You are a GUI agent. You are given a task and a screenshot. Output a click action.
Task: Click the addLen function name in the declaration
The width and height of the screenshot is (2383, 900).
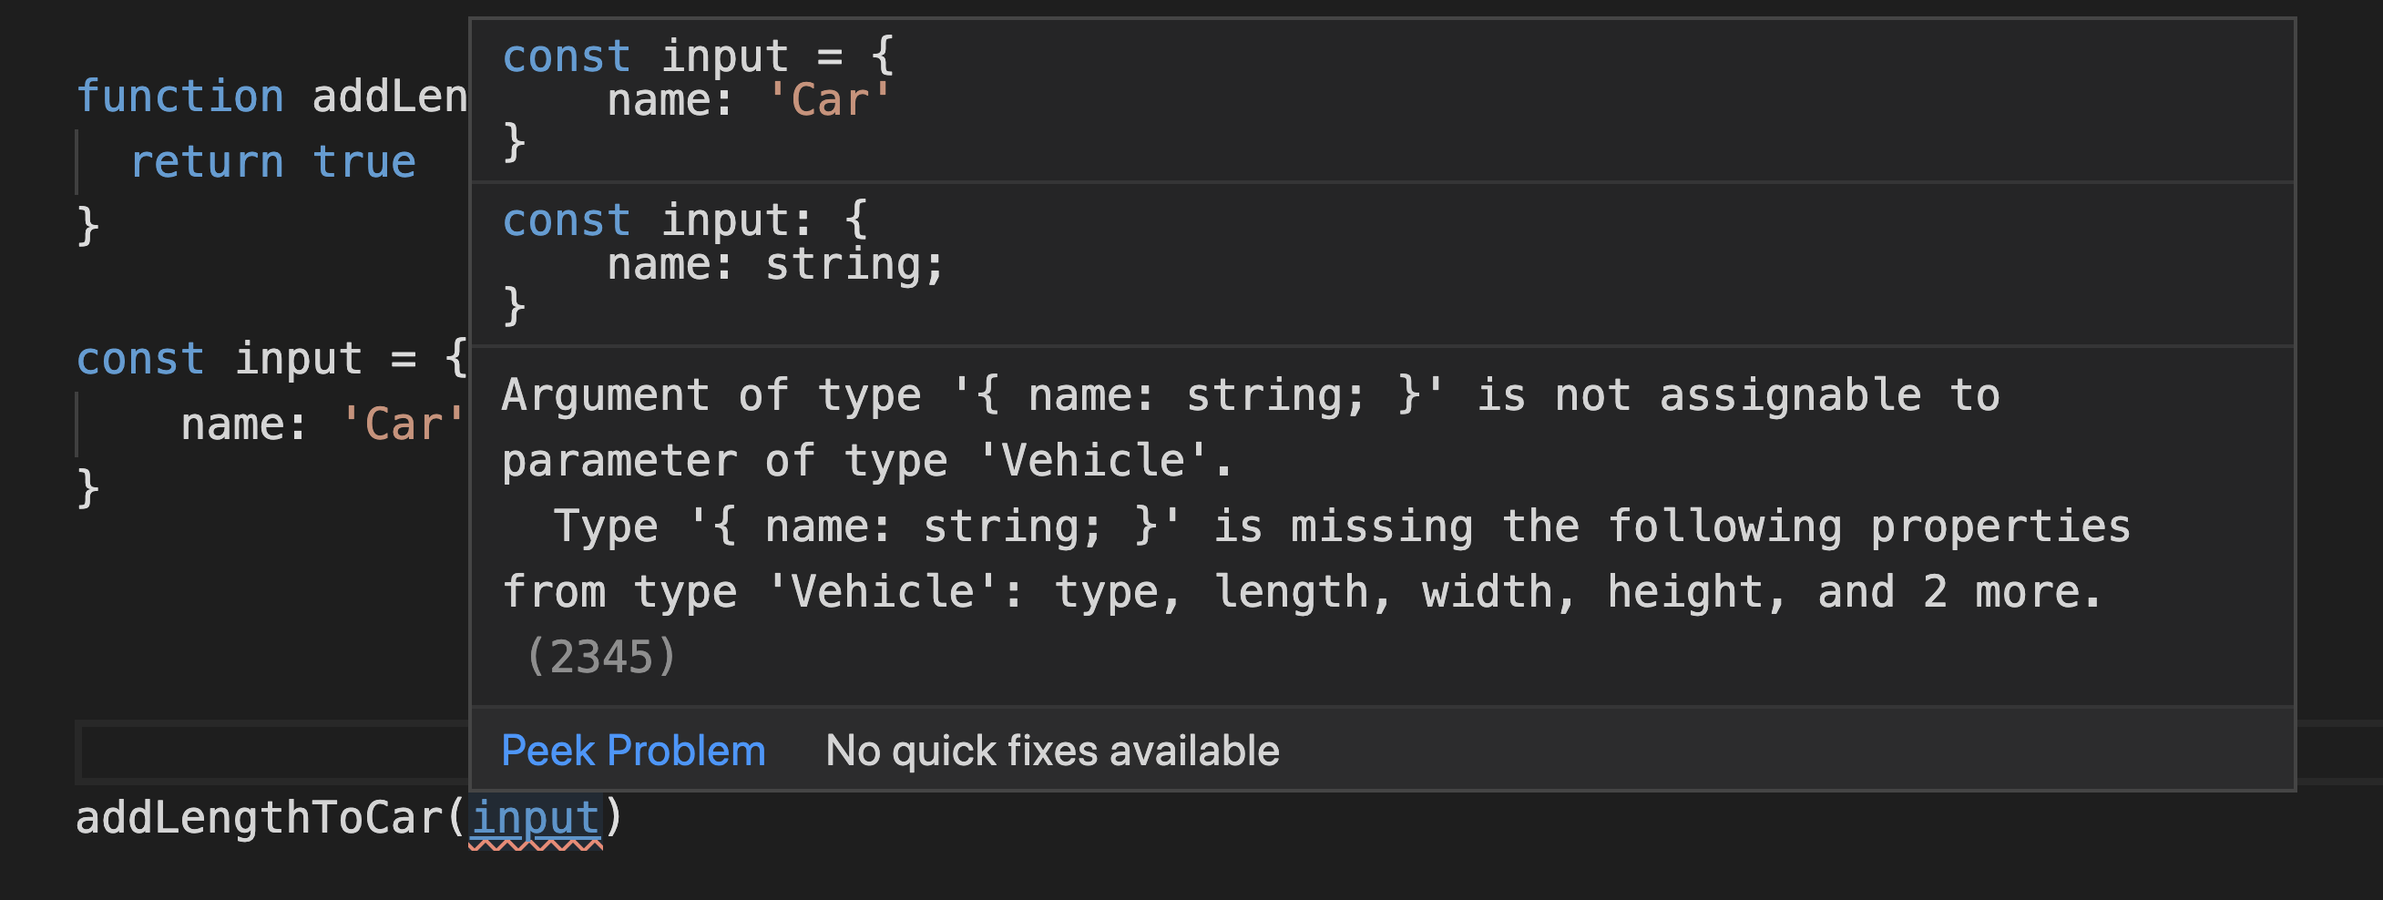coord(389,97)
